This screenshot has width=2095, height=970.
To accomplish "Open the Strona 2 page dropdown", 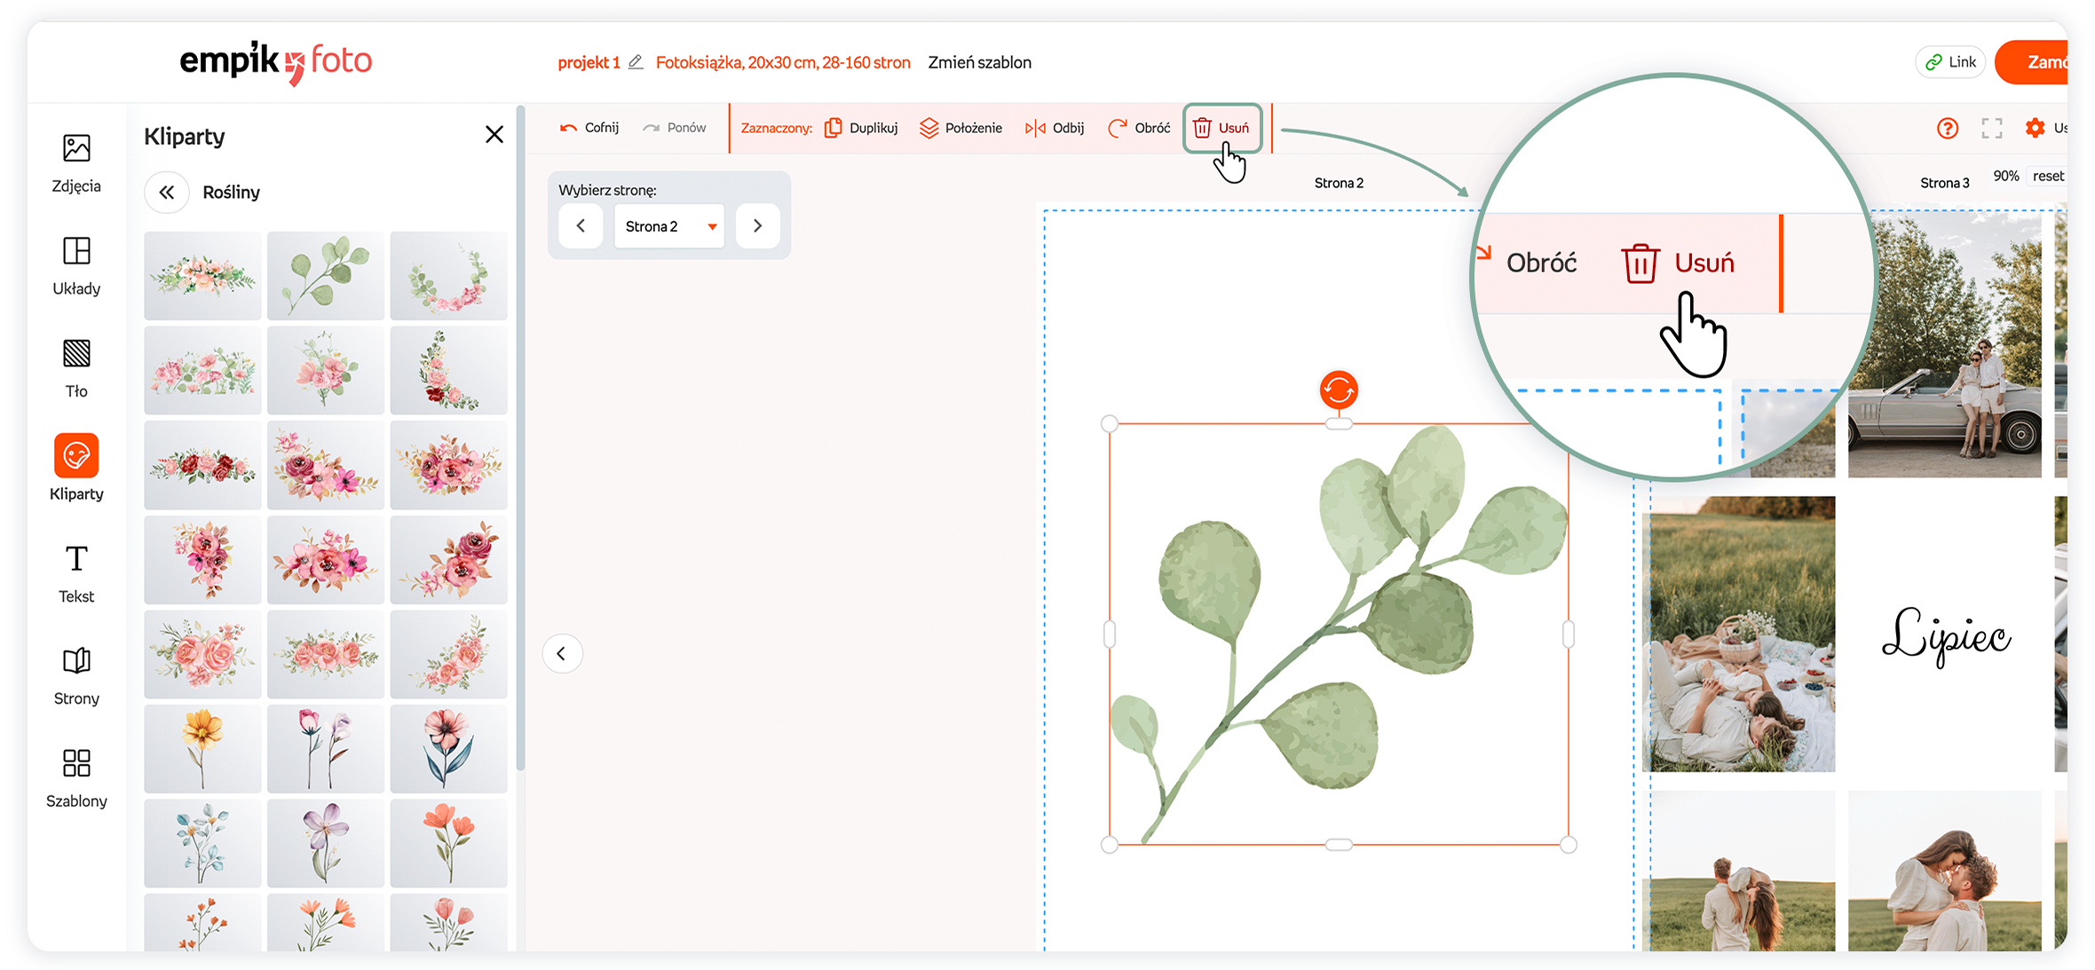I will click(x=669, y=226).
